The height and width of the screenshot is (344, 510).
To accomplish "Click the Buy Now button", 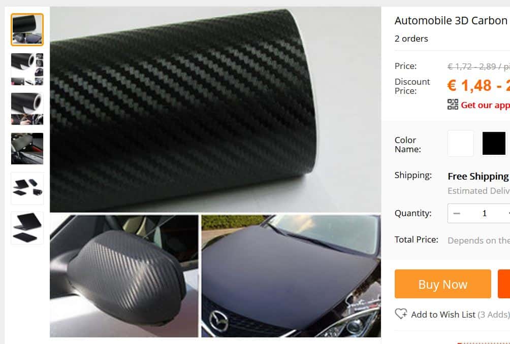I will click(442, 284).
